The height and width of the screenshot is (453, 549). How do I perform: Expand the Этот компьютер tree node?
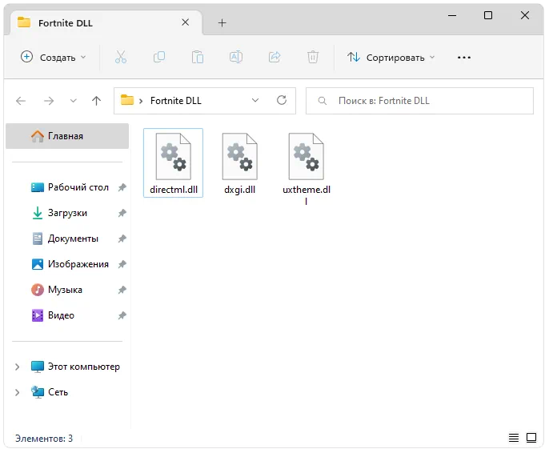tap(17, 367)
